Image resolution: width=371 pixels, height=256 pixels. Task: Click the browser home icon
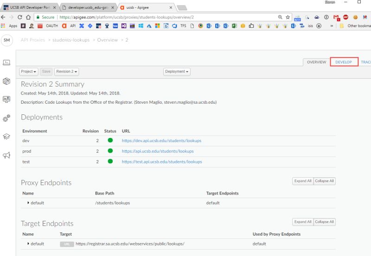(x=28, y=17)
